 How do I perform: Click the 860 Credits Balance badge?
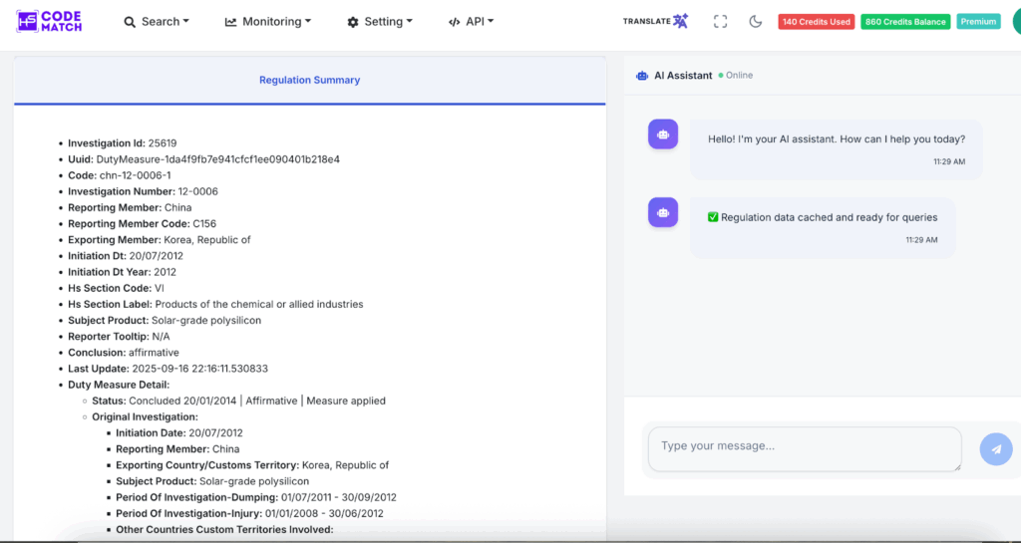[x=905, y=21]
